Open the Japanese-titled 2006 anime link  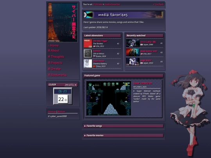point(148,42)
